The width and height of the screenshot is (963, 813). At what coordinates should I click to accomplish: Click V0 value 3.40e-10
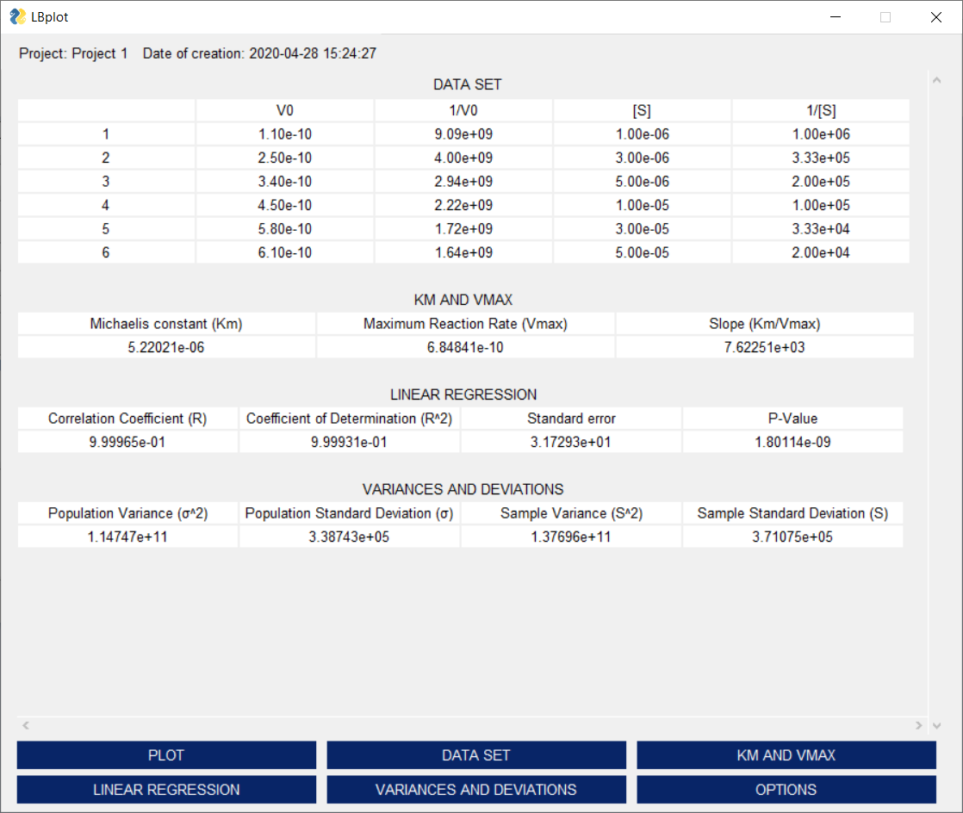(x=285, y=182)
